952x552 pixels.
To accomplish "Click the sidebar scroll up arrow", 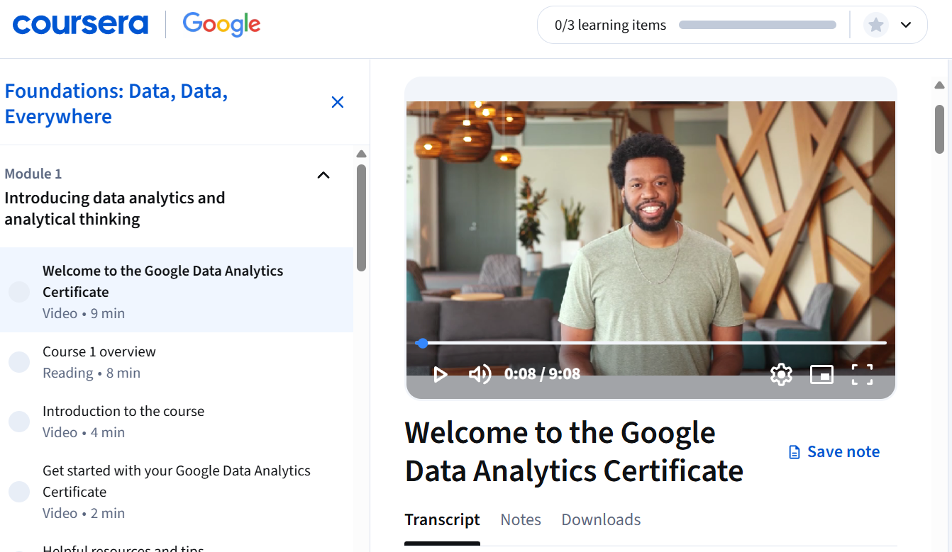I will 361,154.
